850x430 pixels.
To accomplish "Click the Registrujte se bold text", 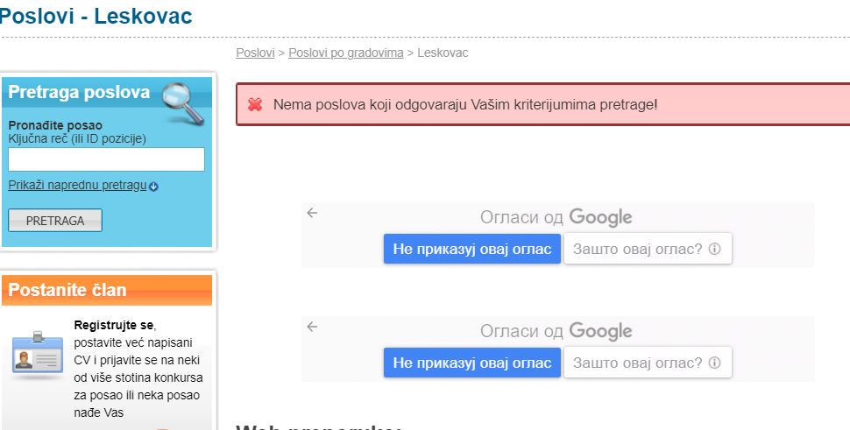I will click(115, 325).
